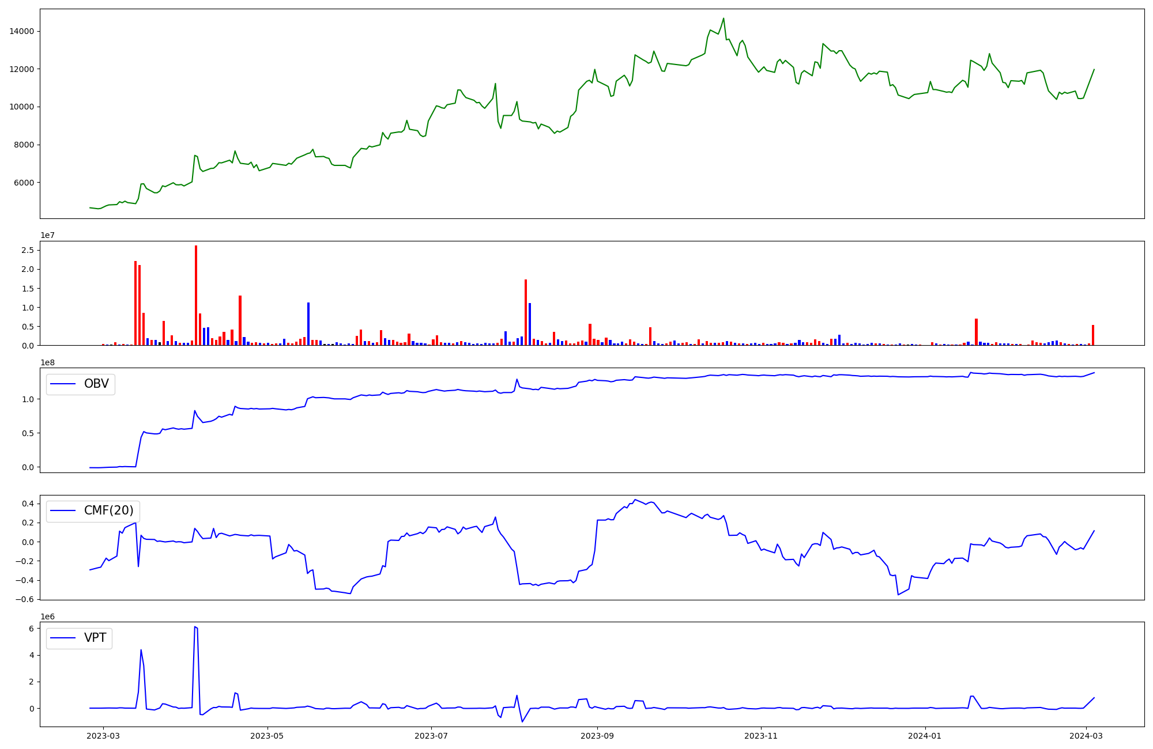Click the blue line swatch in OBV legend
This screenshot has height=749, width=1153.
[63, 384]
